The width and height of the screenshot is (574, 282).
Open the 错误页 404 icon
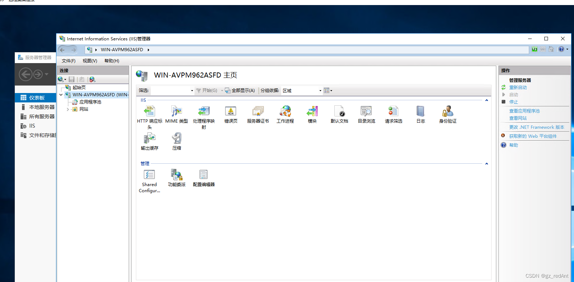click(231, 111)
